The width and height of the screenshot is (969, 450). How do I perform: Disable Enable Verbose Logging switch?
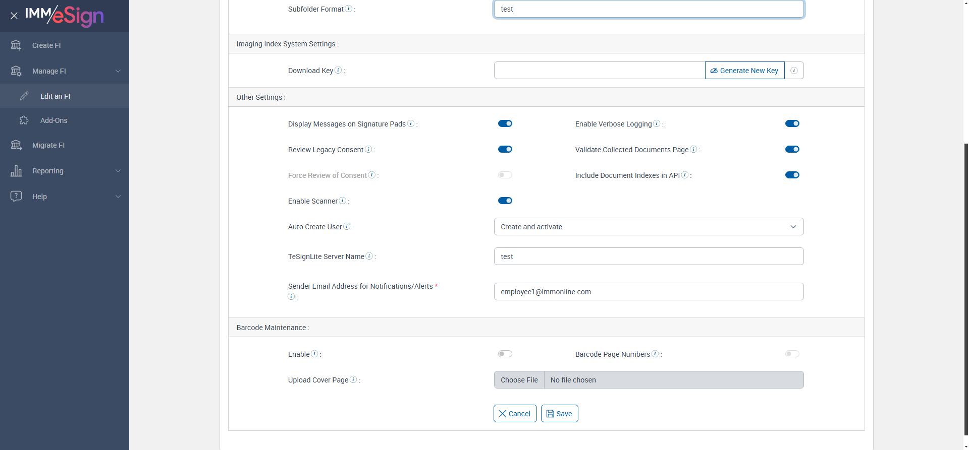tap(792, 123)
